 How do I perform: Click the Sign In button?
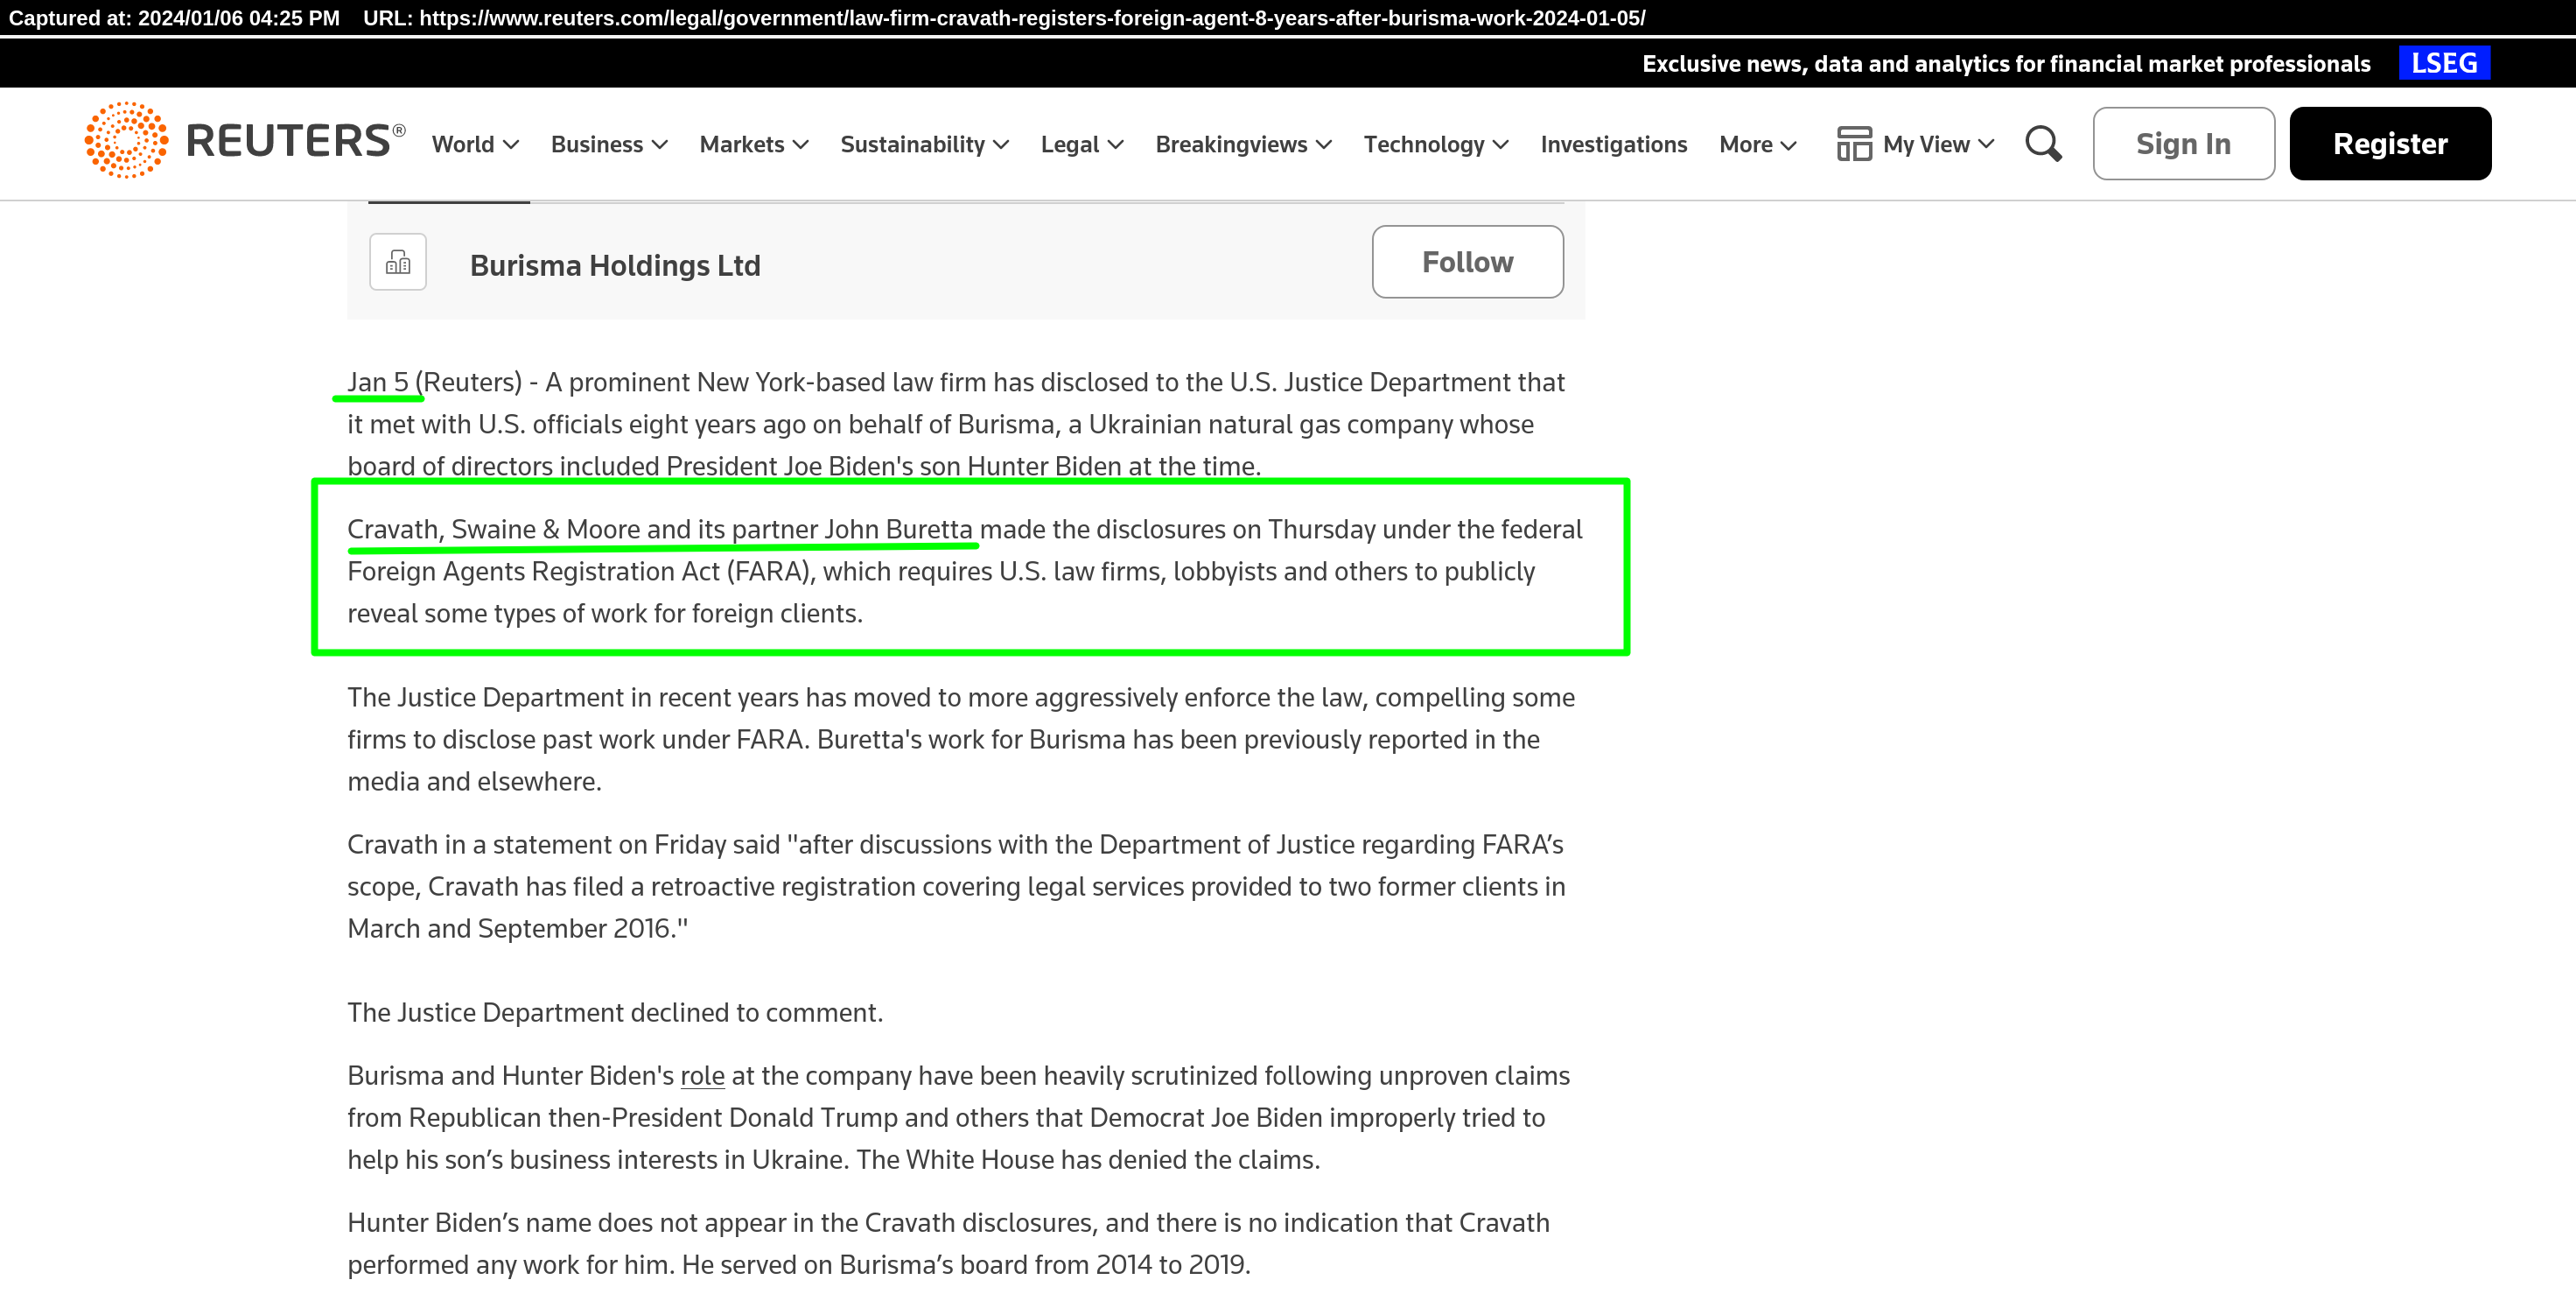[x=2183, y=143]
